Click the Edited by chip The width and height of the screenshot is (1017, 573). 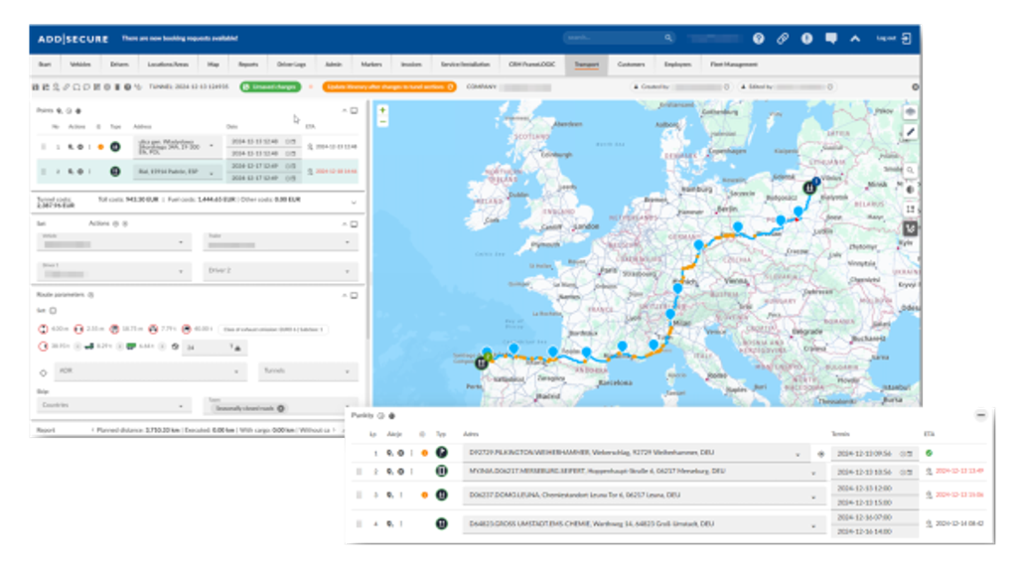pos(787,86)
